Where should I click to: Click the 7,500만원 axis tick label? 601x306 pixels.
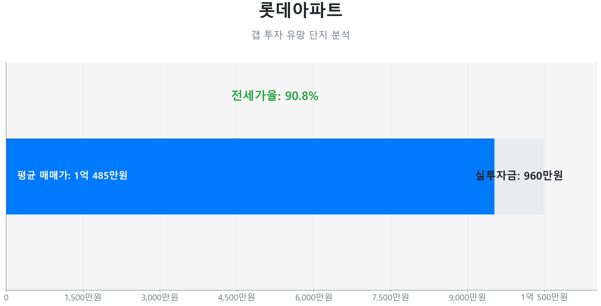pos(390,297)
